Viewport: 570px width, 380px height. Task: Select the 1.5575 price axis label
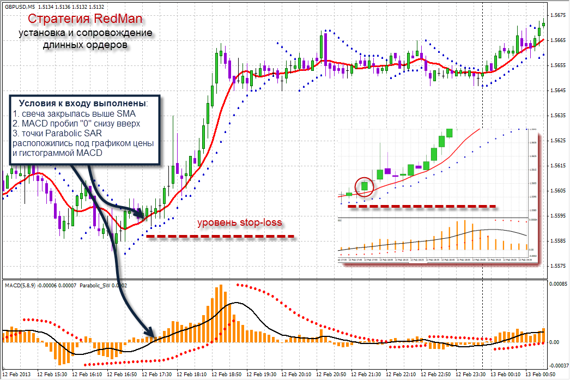pos(558,266)
